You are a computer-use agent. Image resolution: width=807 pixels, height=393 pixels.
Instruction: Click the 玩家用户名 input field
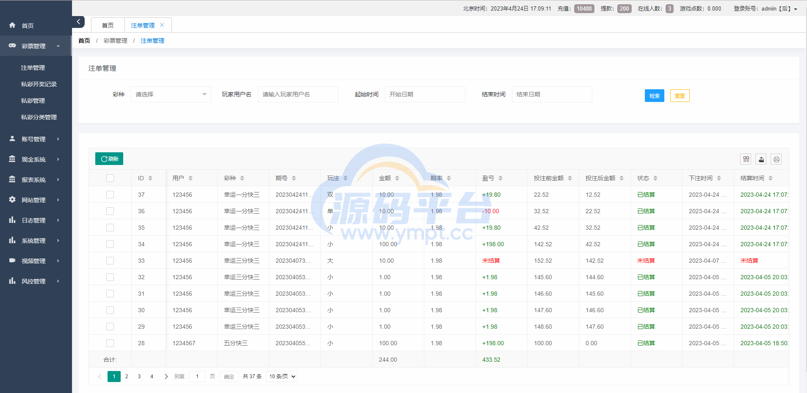(298, 94)
